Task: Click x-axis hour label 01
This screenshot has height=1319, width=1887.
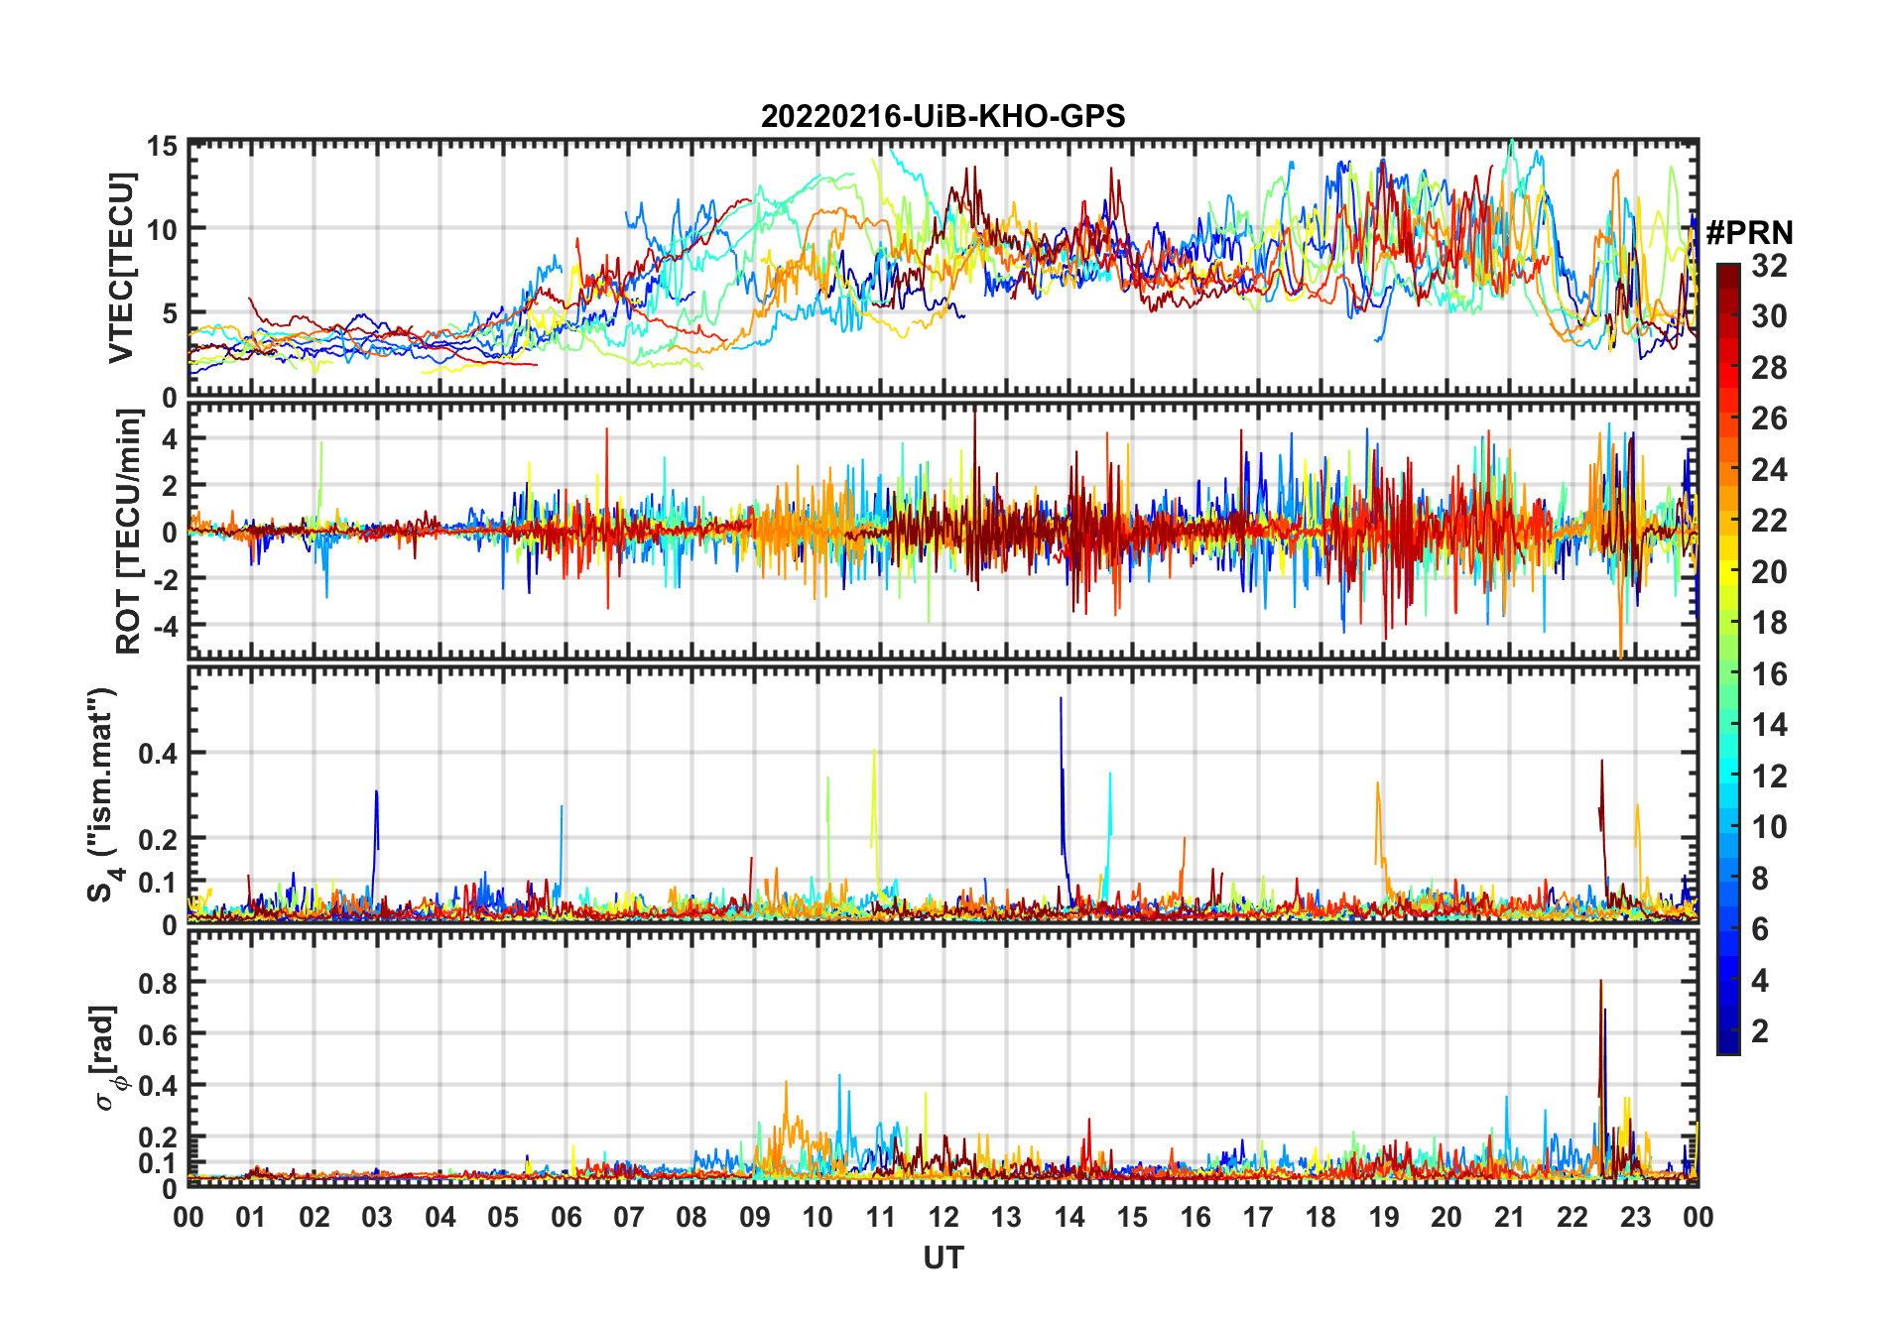Action: pyautogui.click(x=251, y=1217)
